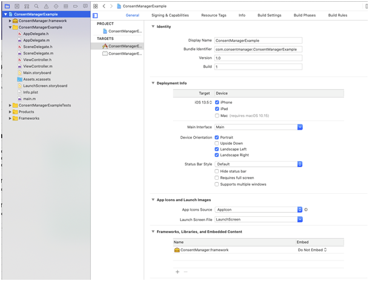Open the Test navigator diamond icon
369x281 pixels.
click(x=56, y=6)
